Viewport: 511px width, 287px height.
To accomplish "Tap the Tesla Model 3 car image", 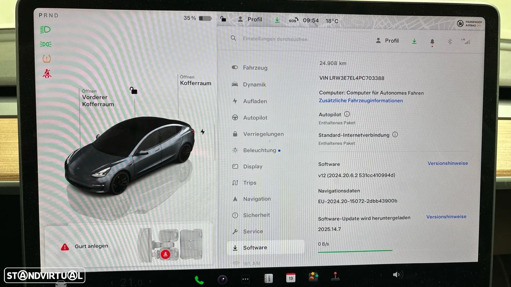I will pos(130,155).
